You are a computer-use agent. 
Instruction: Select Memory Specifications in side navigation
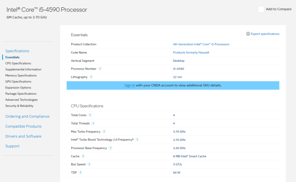[21, 75]
